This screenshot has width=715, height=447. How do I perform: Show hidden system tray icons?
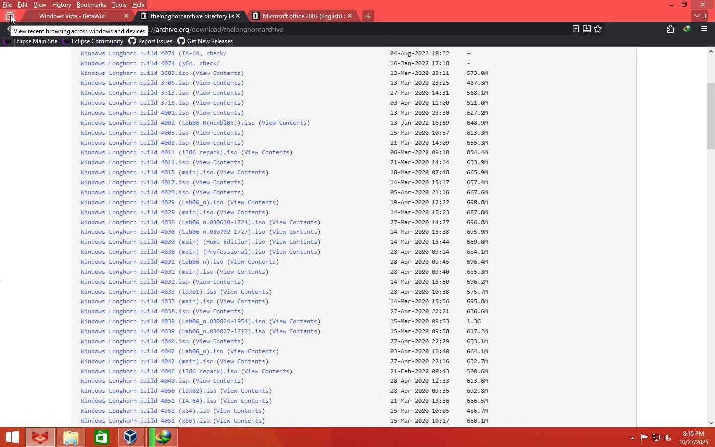coord(632,438)
